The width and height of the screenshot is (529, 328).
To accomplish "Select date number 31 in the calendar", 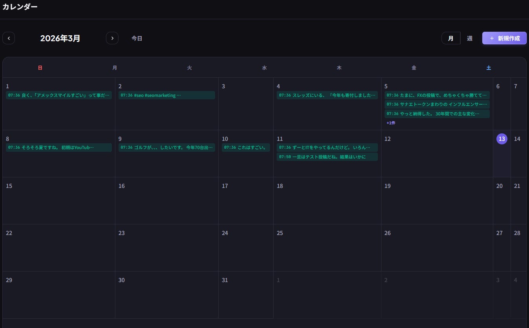I will (225, 280).
